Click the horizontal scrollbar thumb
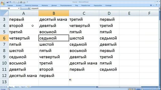Screen dimensions: 161x90 tap(120, 87)
